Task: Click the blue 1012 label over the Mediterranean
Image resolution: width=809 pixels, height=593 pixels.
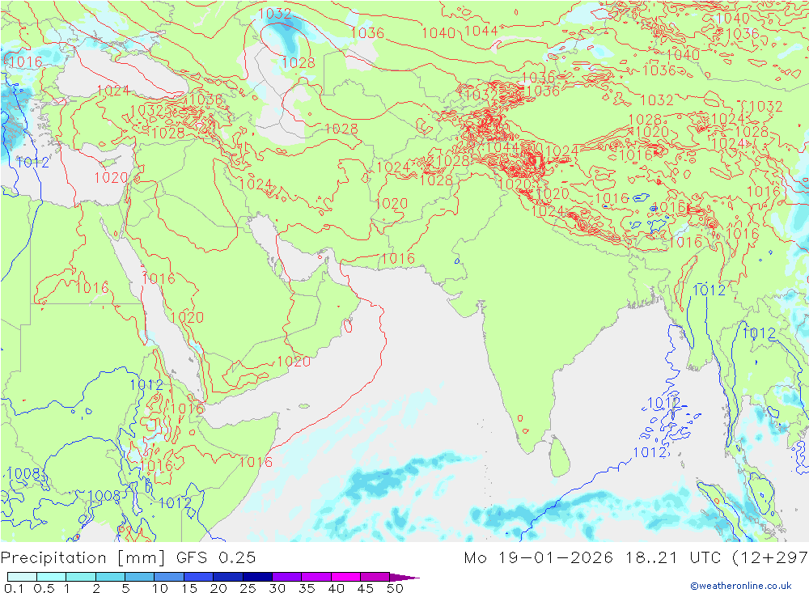Action: [x=32, y=163]
